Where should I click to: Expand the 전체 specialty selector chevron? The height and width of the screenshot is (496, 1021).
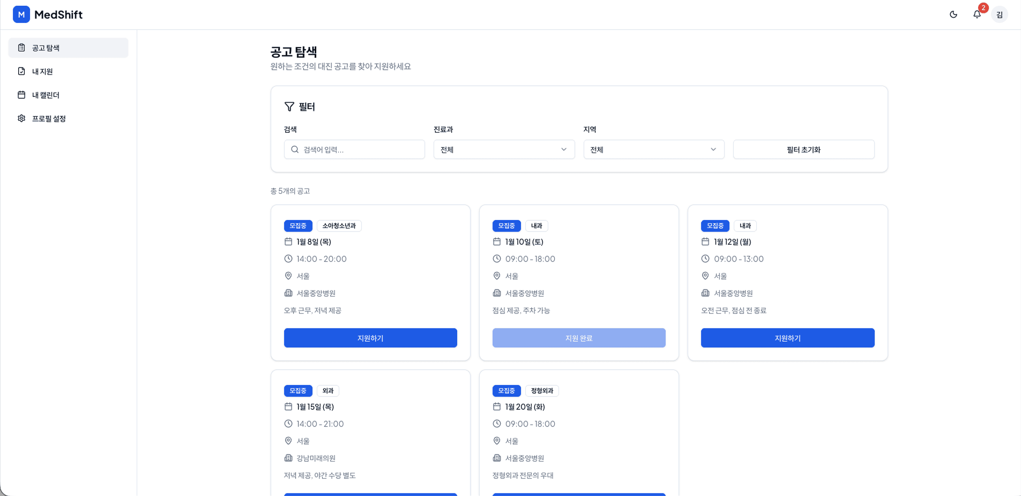pos(563,149)
